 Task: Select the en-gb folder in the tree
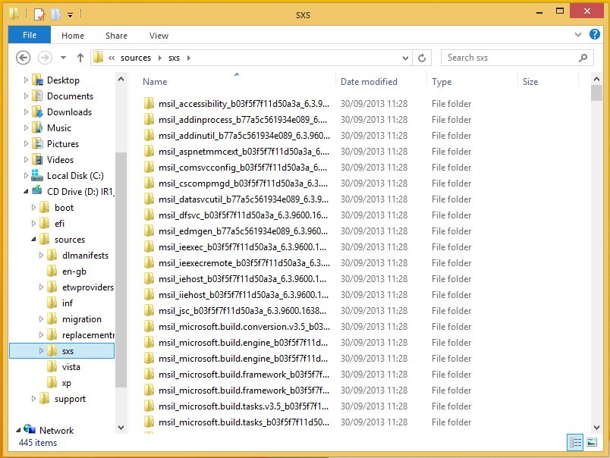pos(74,271)
